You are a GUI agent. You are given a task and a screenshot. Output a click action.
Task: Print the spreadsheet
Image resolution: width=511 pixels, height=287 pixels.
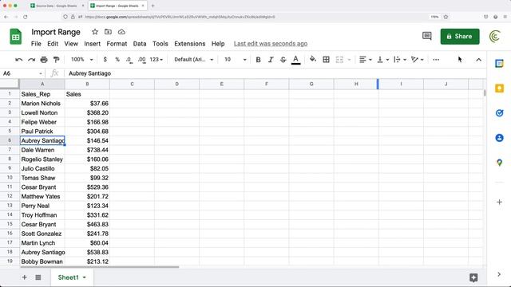(44, 60)
